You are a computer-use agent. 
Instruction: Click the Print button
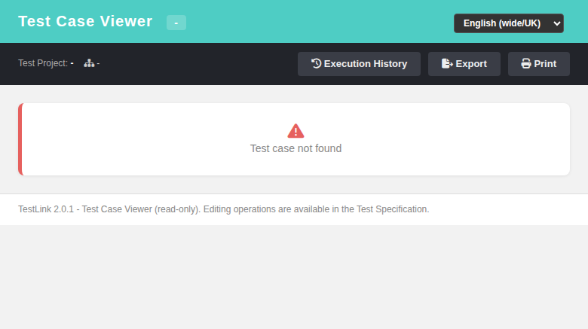pos(538,64)
